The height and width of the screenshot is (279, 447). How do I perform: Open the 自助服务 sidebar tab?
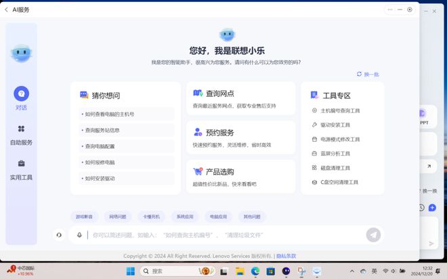[21, 135]
